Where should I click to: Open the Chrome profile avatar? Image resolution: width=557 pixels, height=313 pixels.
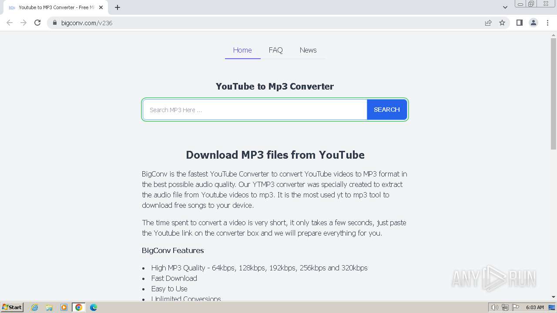pyautogui.click(x=533, y=23)
